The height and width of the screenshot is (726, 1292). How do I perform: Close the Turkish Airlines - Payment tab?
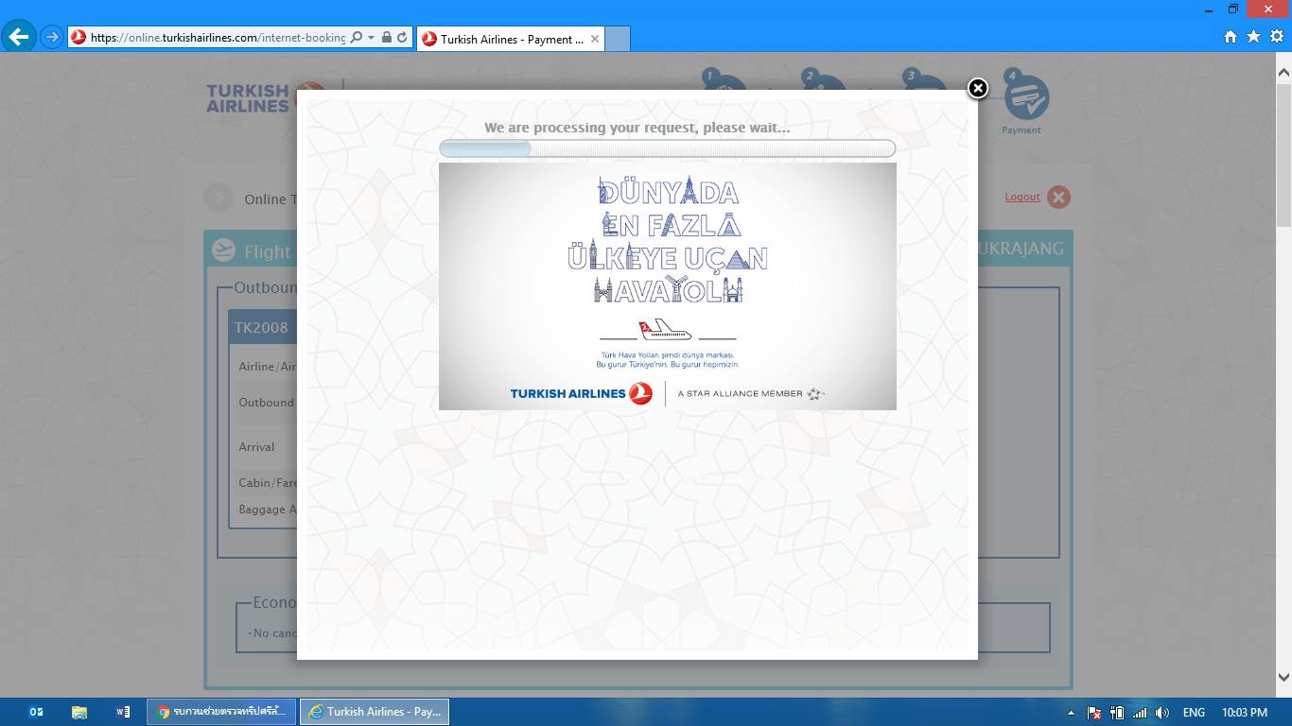click(595, 39)
